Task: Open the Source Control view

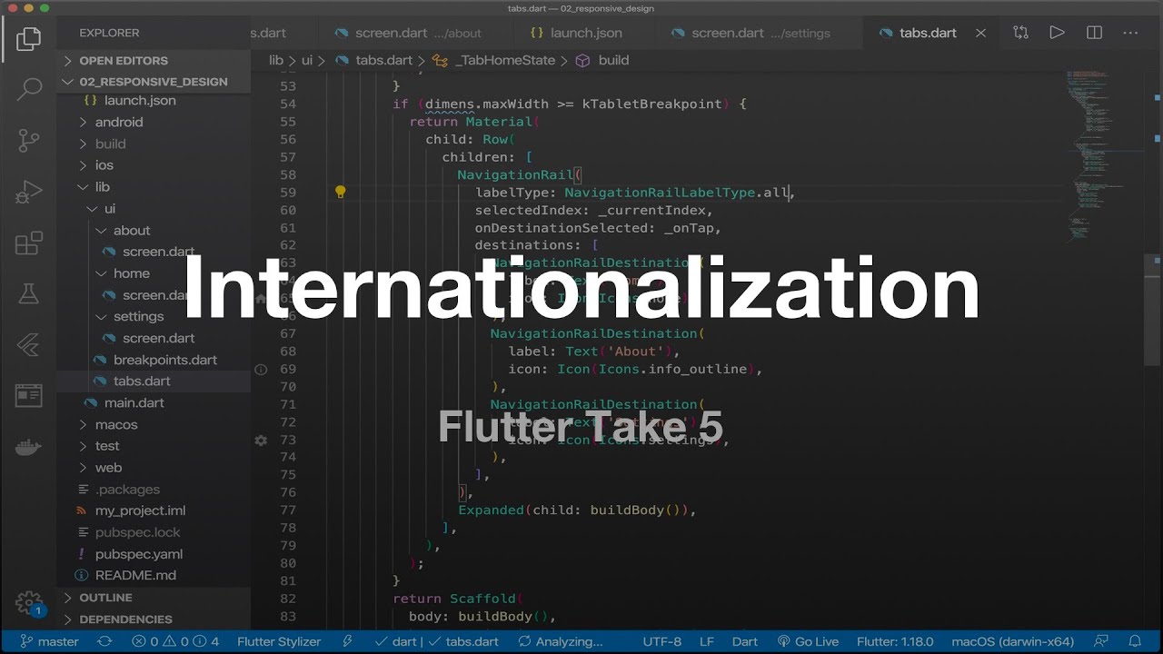Action: pyautogui.click(x=28, y=141)
